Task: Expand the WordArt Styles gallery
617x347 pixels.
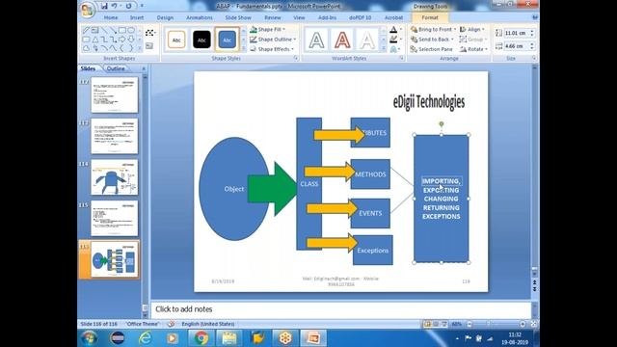Action: pos(384,48)
